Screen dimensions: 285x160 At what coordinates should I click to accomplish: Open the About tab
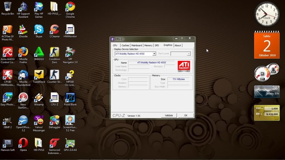point(178,45)
